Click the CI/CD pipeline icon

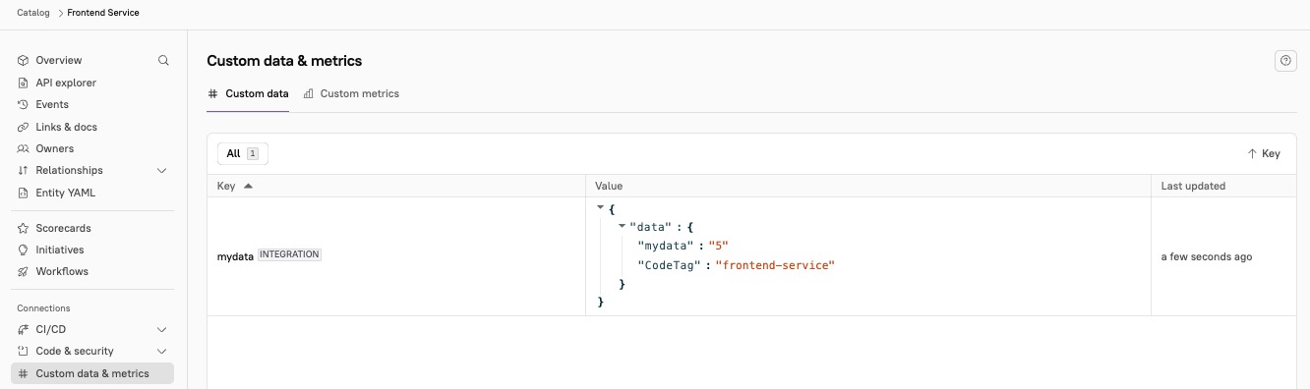click(x=24, y=329)
